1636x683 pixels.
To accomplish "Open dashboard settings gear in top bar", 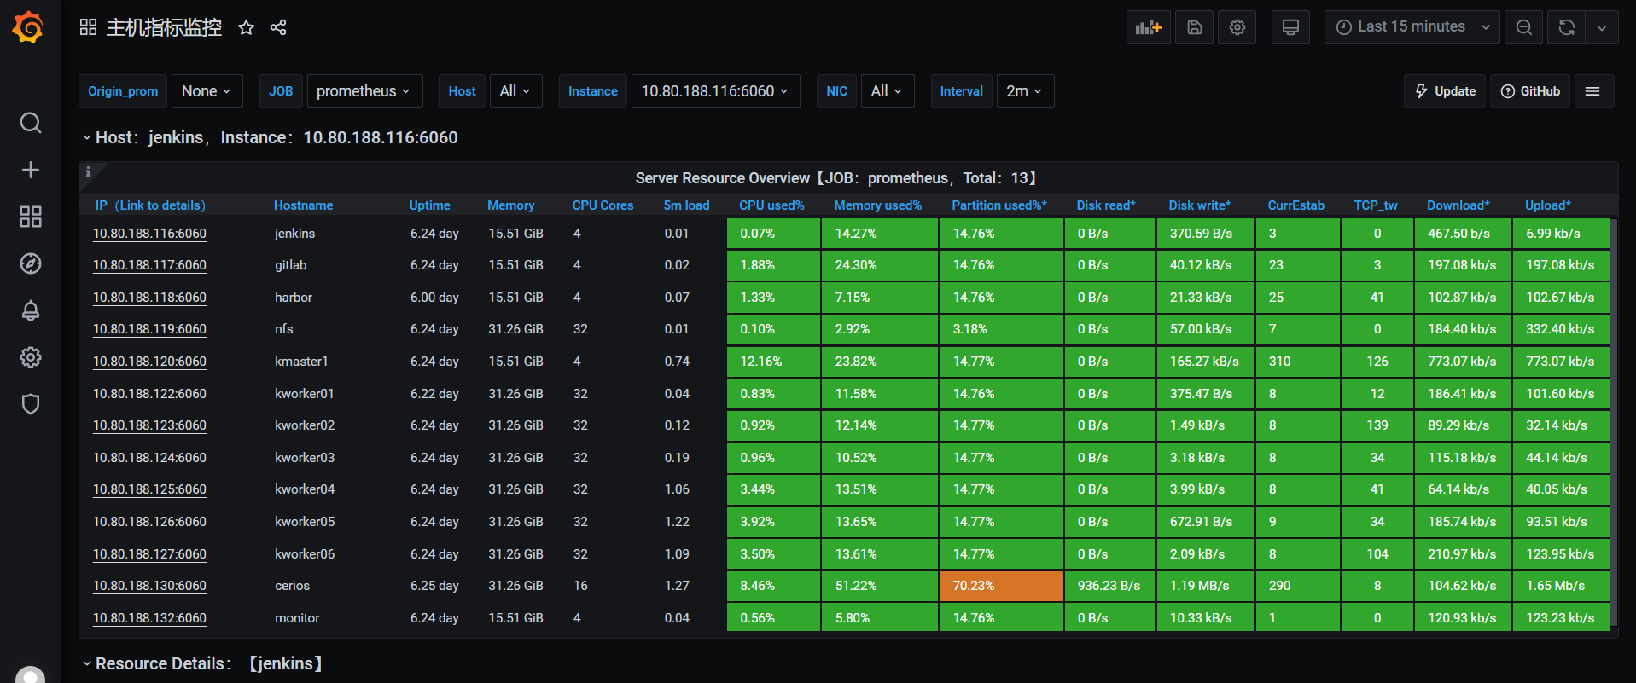I will [1237, 27].
